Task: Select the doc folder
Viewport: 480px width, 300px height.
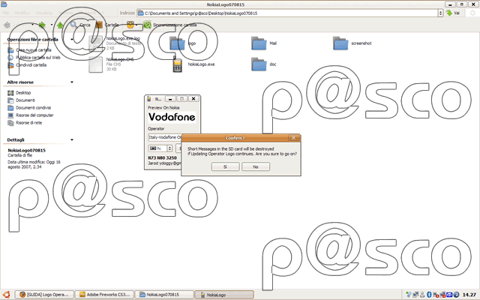Action: [263, 64]
